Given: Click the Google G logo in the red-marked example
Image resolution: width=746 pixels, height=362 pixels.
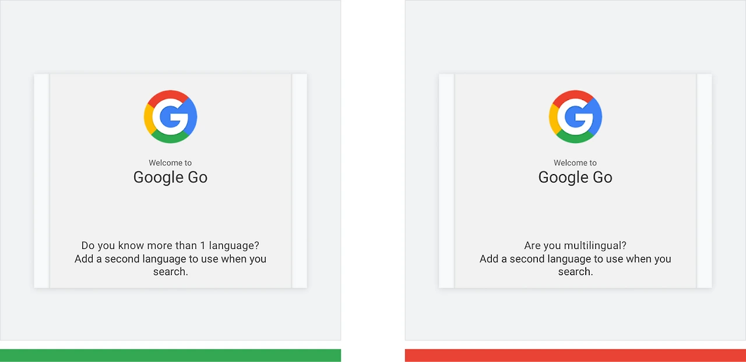Looking at the screenshot, I should pos(575,116).
